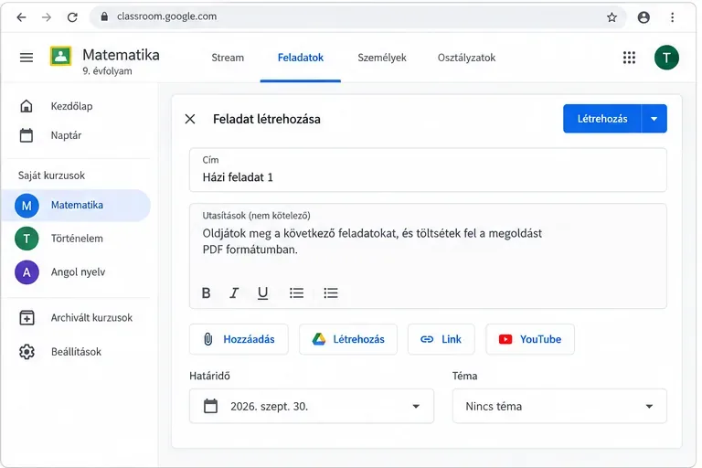The height and width of the screenshot is (468, 702).
Task: Click the gear icon beside Beállítások
Action: click(27, 352)
